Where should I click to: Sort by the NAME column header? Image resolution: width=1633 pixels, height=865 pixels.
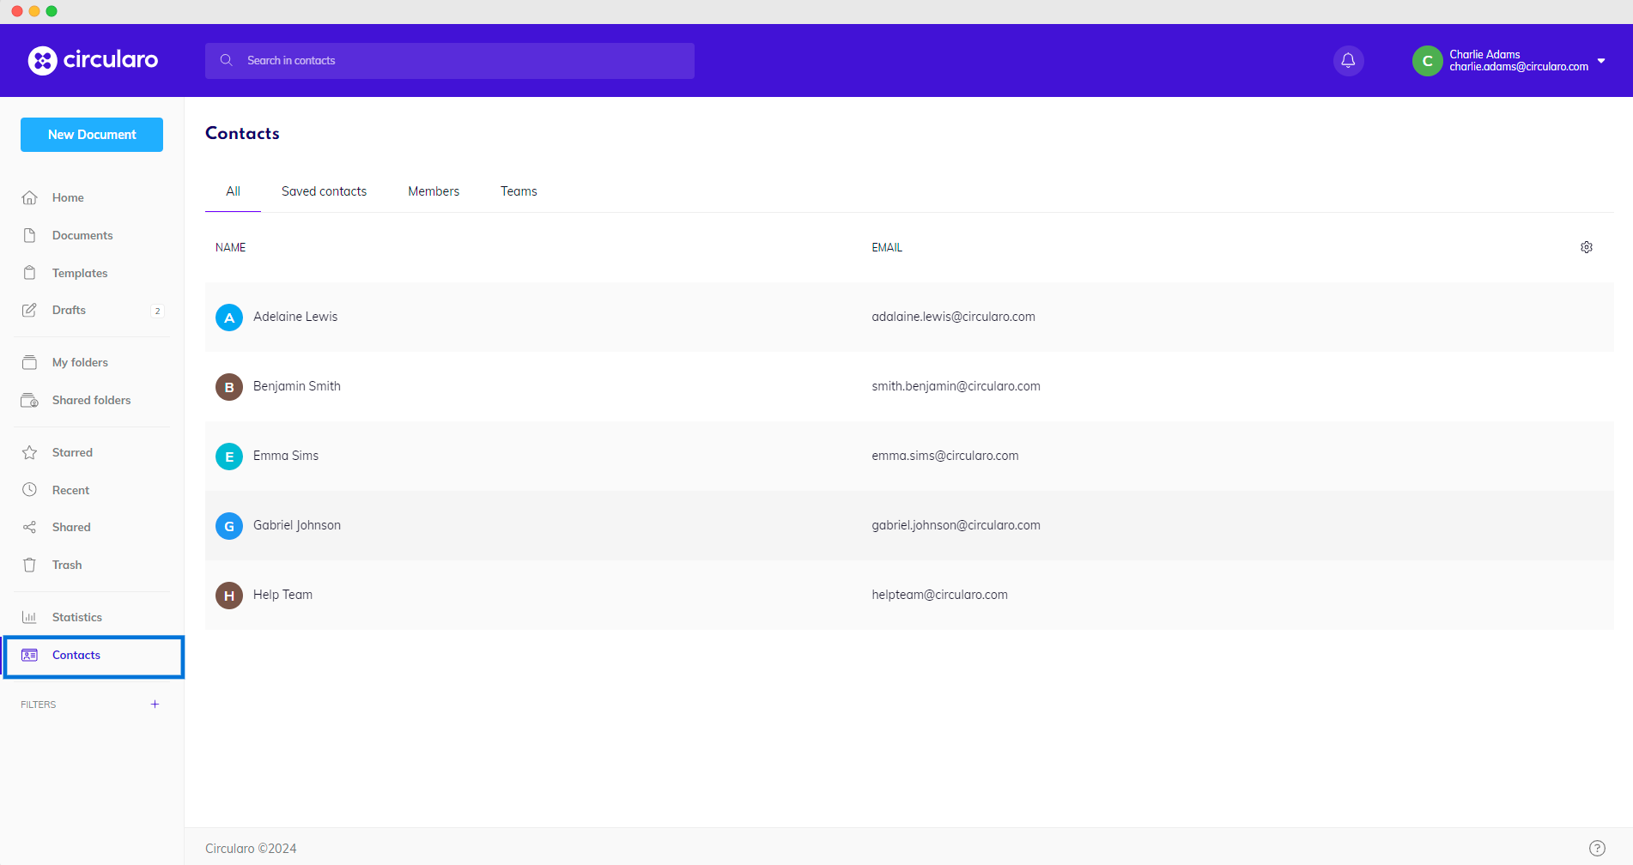click(230, 247)
